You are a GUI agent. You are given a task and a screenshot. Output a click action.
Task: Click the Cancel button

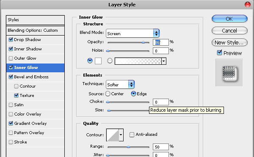[x=229, y=30]
